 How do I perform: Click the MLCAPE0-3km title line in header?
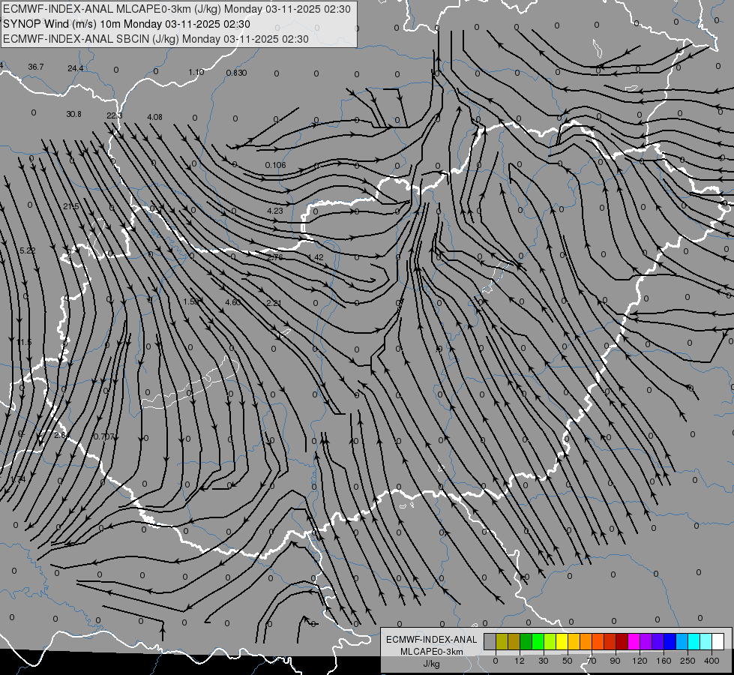176,9
